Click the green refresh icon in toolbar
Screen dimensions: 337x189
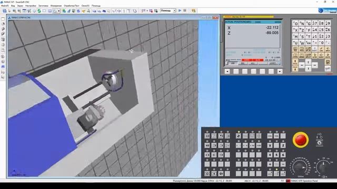pos(39,10)
